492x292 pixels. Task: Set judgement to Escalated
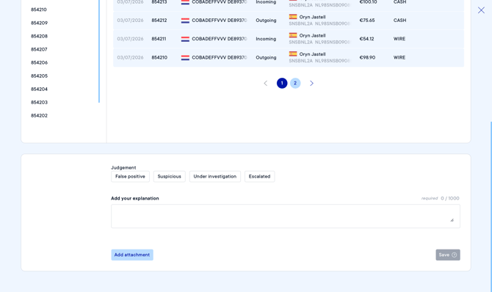coord(259,176)
